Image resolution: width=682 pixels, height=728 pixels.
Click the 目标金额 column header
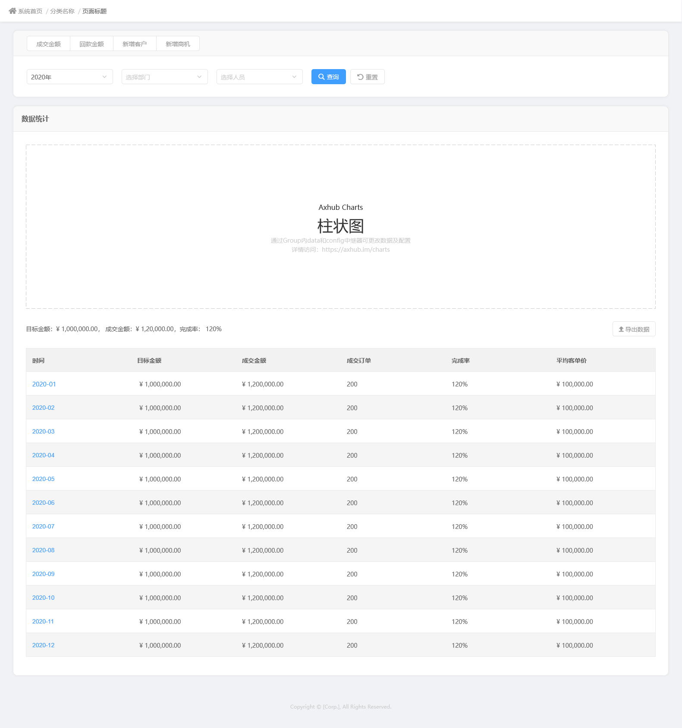149,361
